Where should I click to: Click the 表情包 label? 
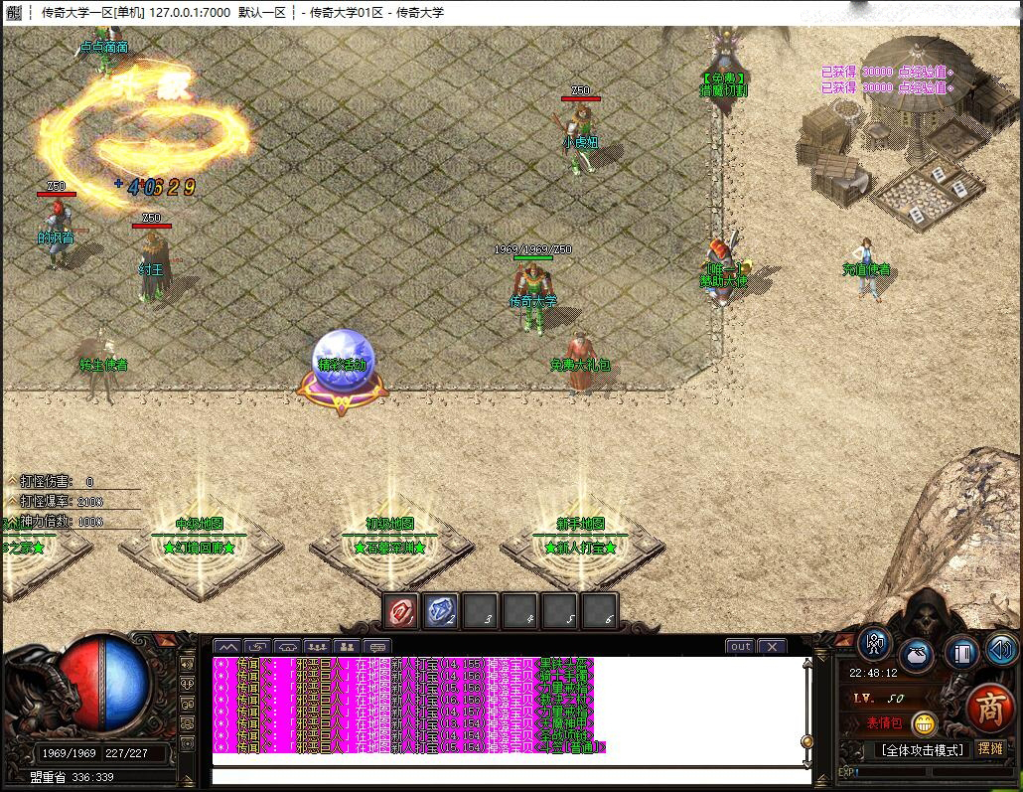(884, 722)
